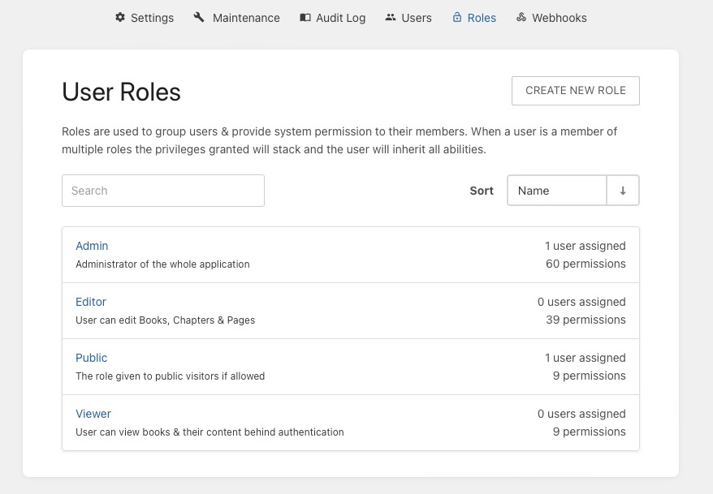This screenshot has width=713, height=494.
Task: Switch to the Users tab
Action: 408,17
